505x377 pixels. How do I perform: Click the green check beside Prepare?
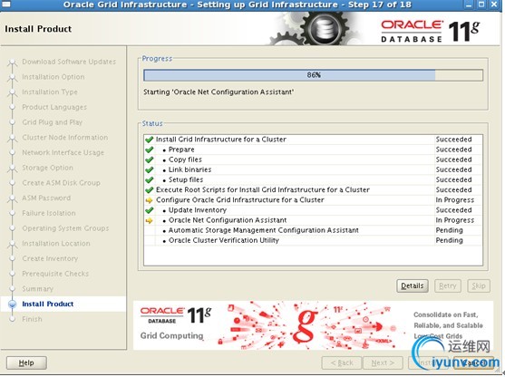tap(149, 150)
